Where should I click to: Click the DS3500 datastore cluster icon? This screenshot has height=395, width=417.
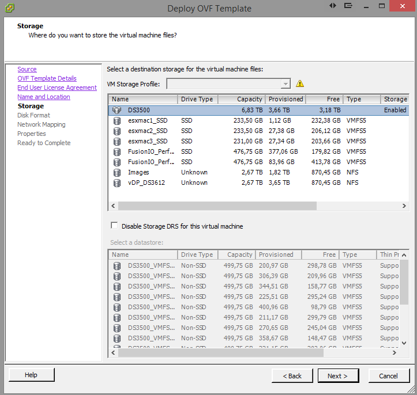pos(117,110)
